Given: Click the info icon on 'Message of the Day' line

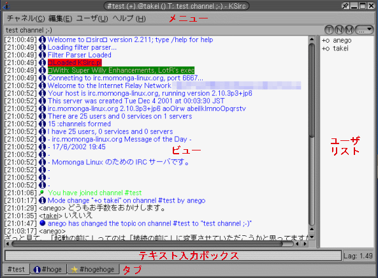Looking at the screenshot, I should coord(42,139).
